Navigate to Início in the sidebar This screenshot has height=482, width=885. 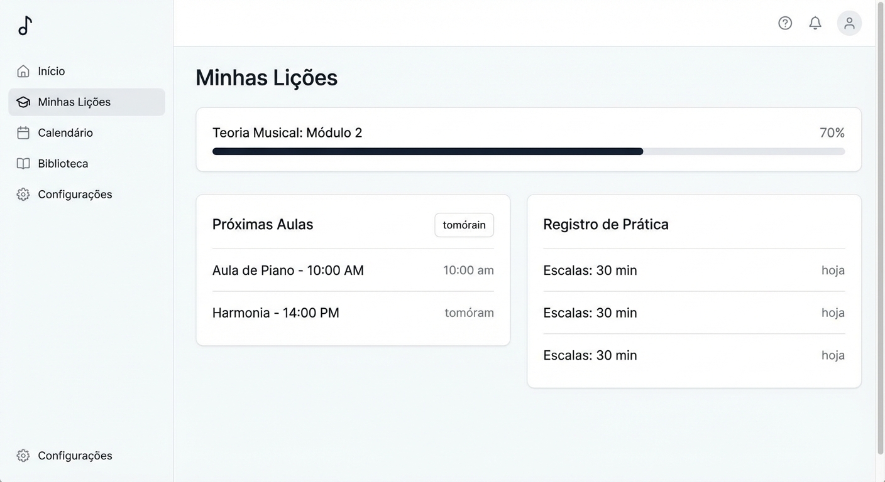point(51,71)
